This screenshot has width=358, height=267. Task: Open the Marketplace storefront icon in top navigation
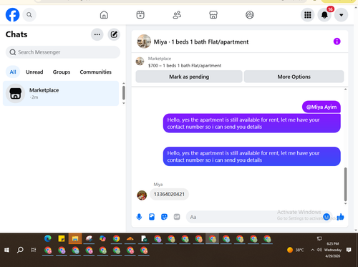[x=213, y=15]
